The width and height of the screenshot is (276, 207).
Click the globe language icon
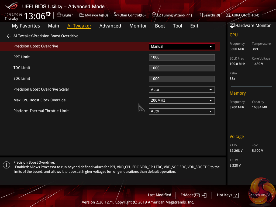pyautogui.click(x=59, y=15)
